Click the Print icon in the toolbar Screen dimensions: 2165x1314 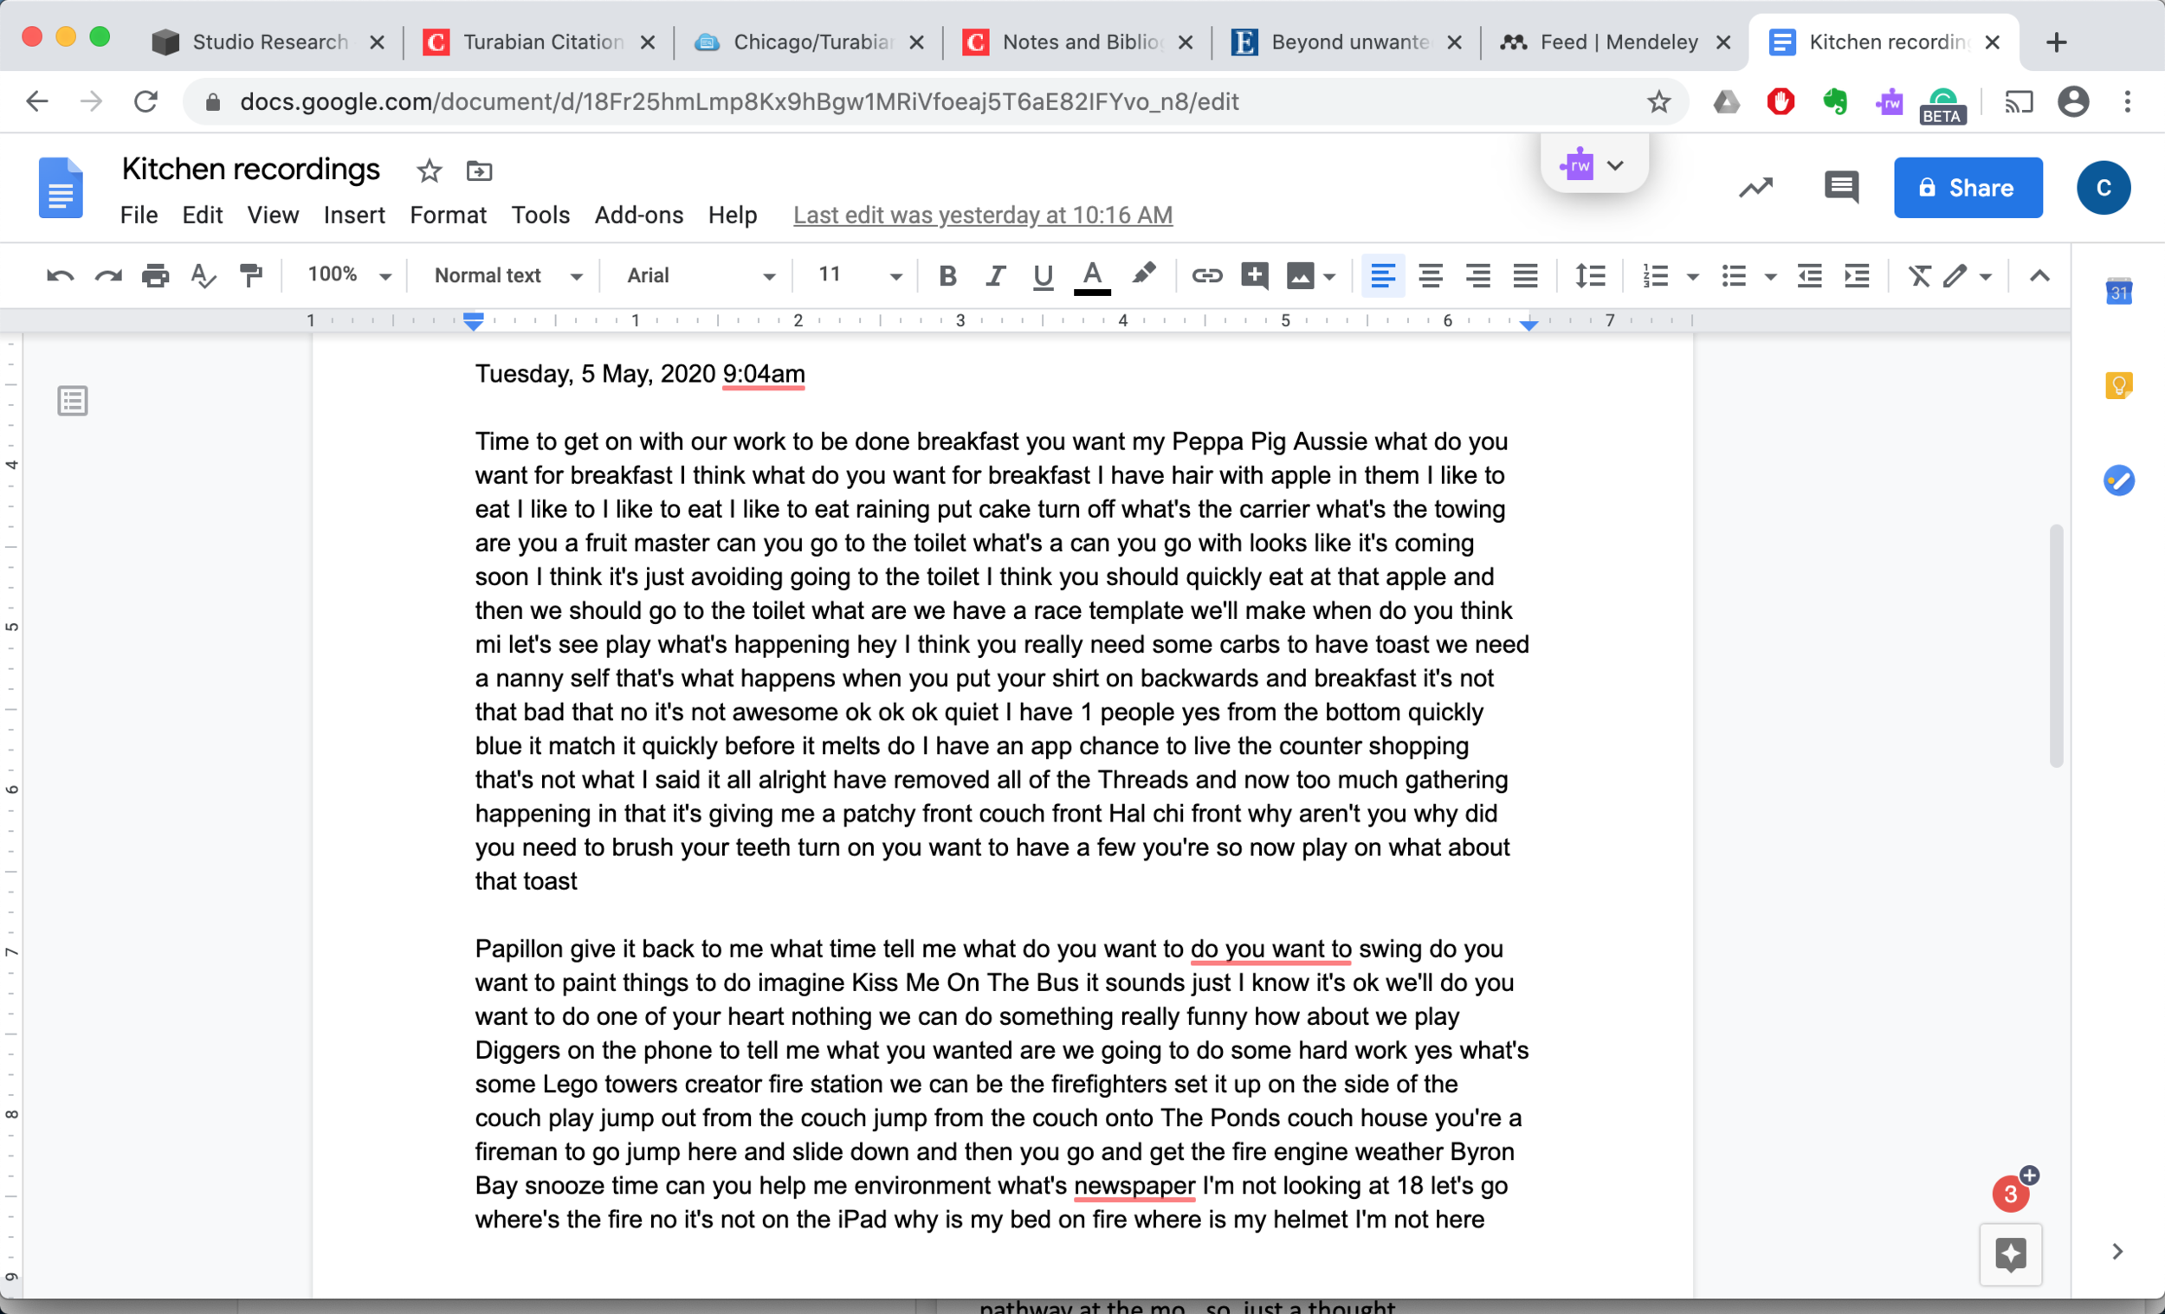tap(156, 276)
